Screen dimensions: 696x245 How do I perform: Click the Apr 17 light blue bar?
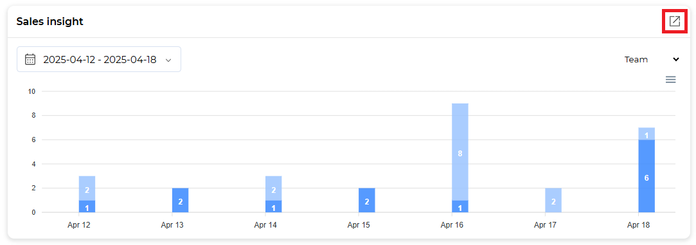pyautogui.click(x=553, y=200)
